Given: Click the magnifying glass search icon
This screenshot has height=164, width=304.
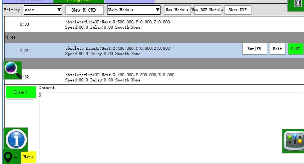Looking at the screenshot, I should tap(12, 70).
